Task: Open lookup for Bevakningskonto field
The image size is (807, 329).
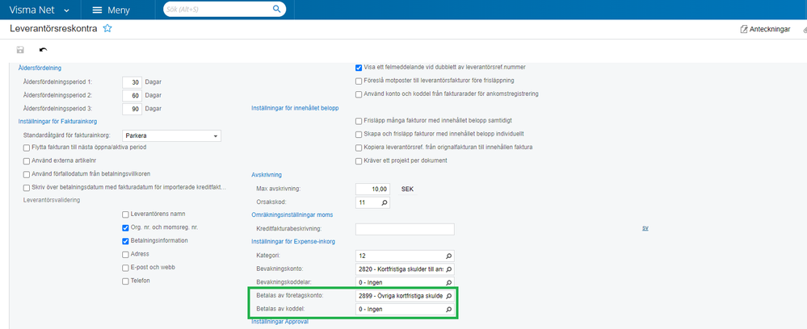Action: click(449, 269)
